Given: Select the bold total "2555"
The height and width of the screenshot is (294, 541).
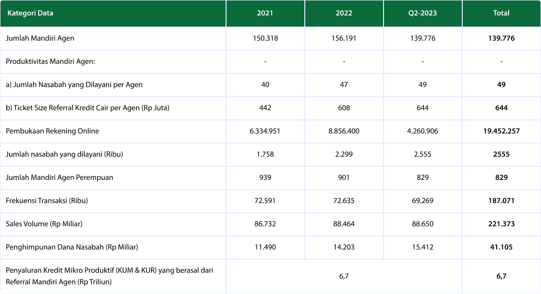Looking at the screenshot, I should [x=501, y=154].
